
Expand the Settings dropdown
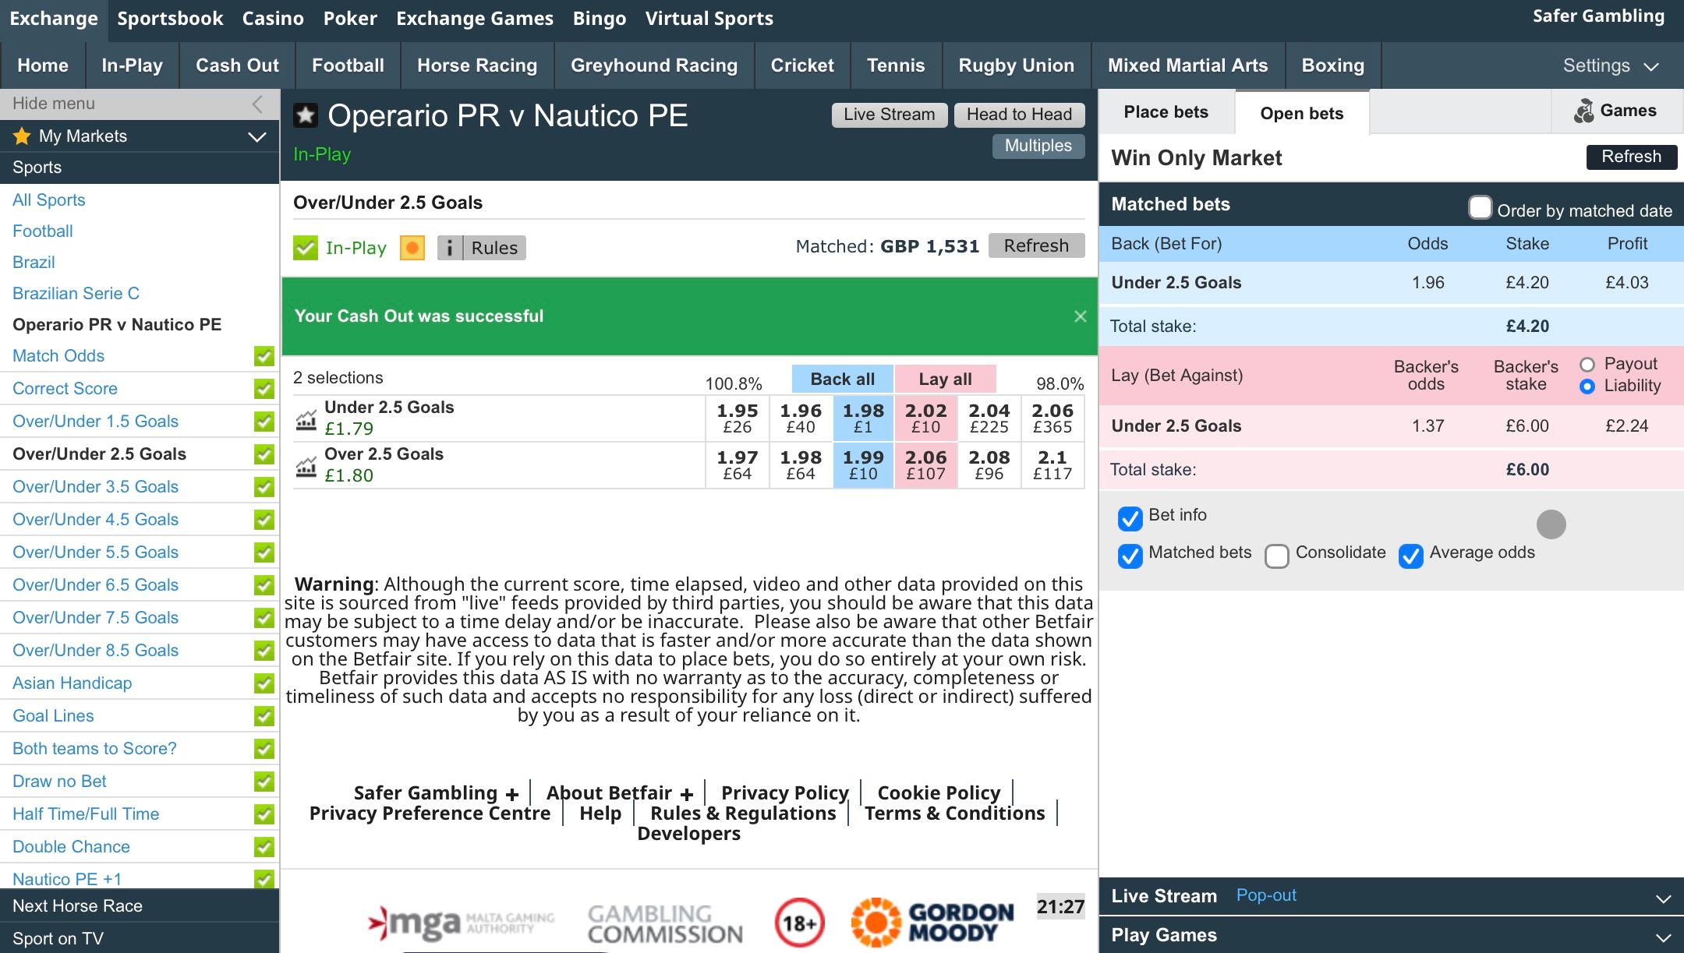point(1610,66)
